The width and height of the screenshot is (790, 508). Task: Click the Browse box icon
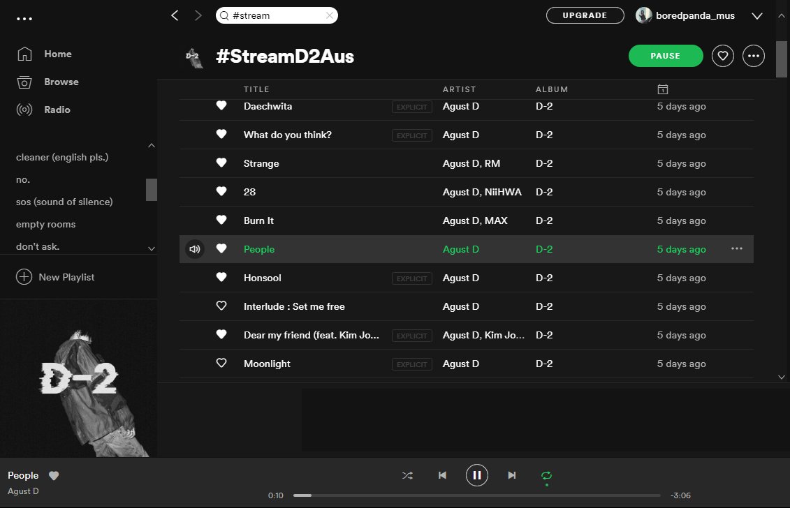24,82
